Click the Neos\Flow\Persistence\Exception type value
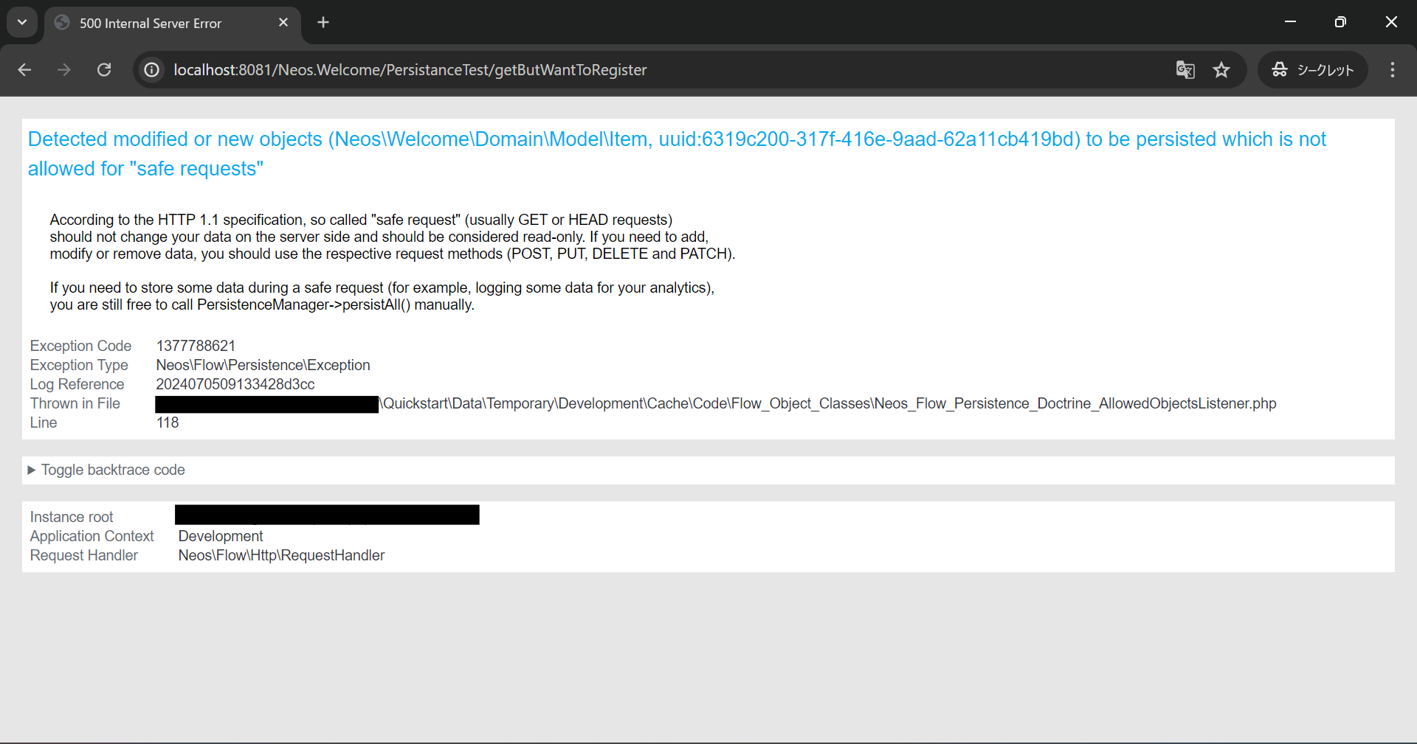The width and height of the screenshot is (1417, 744). pyautogui.click(x=263, y=365)
